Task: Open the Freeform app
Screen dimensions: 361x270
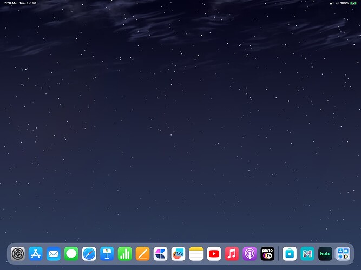Action: click(x=179, y=253)
